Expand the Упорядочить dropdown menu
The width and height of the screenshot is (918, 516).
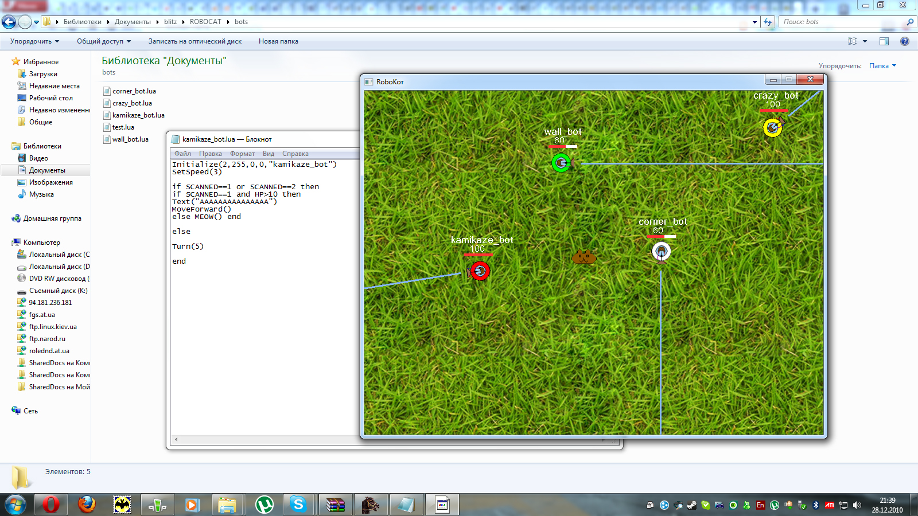34,41
